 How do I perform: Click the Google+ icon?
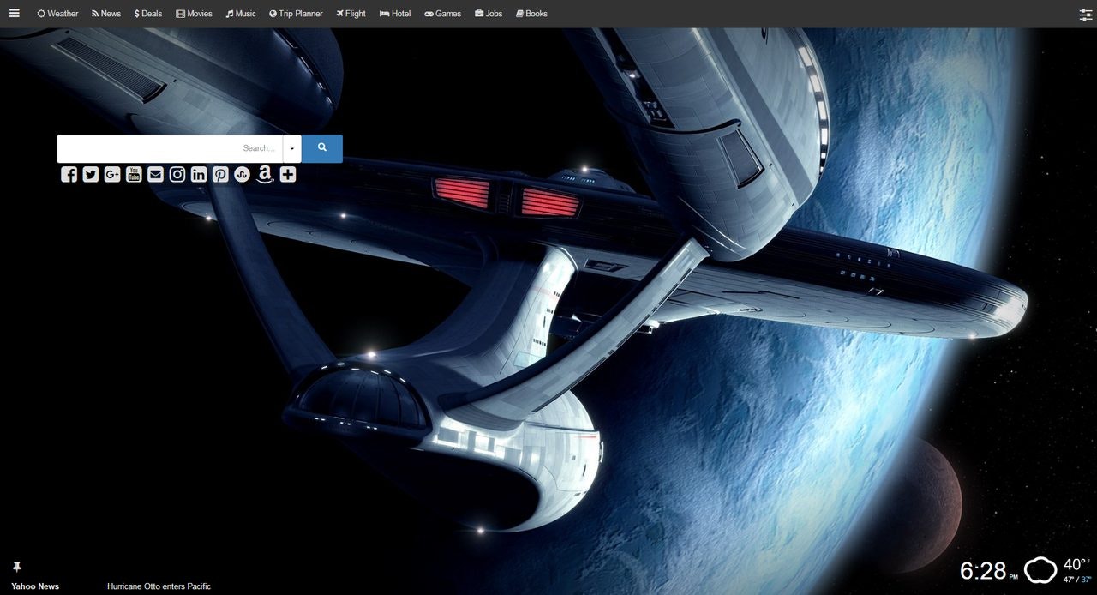pos(111,174)
